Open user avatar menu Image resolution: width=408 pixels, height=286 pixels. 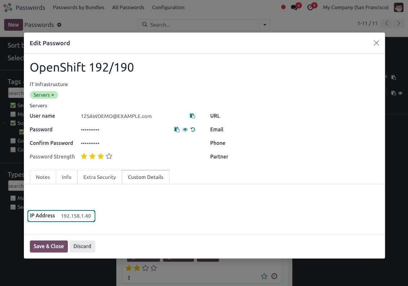[x=399, y=7]
